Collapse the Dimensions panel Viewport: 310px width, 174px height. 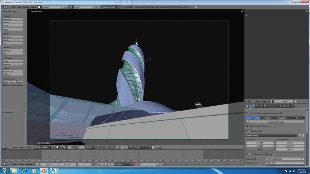[247, 131]
